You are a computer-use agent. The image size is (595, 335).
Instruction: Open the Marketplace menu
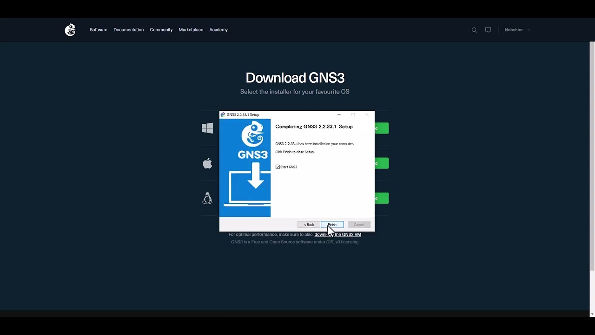click(191, 30)
